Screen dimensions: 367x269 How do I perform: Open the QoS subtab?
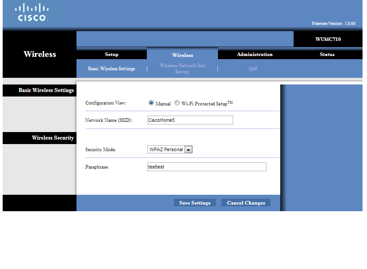pyautogui.click(x=253, y=68)
